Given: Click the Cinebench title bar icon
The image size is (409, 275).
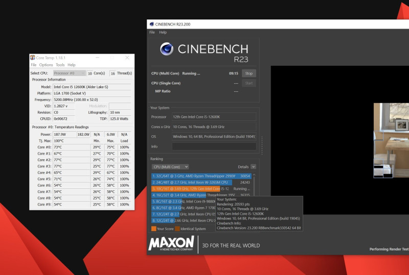Looking at the screenshot, I should pos(151,24).
